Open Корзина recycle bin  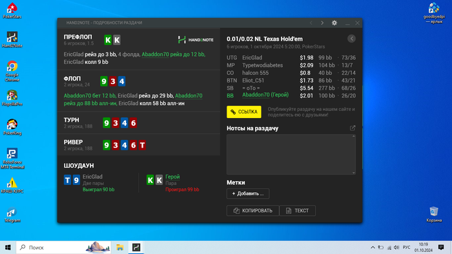pyautogui.click(x=434, y=214)
